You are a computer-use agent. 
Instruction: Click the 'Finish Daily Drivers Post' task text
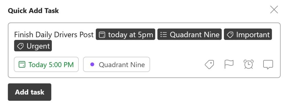click(54, 35)
